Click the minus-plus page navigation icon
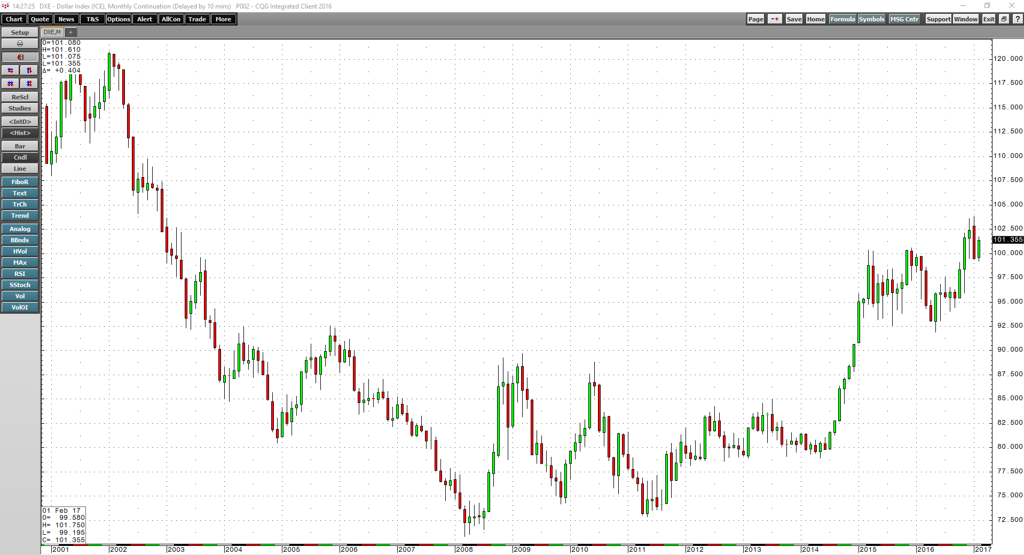Image resolution: width=1024 pixels, height=555 pixels. (775, 19)
